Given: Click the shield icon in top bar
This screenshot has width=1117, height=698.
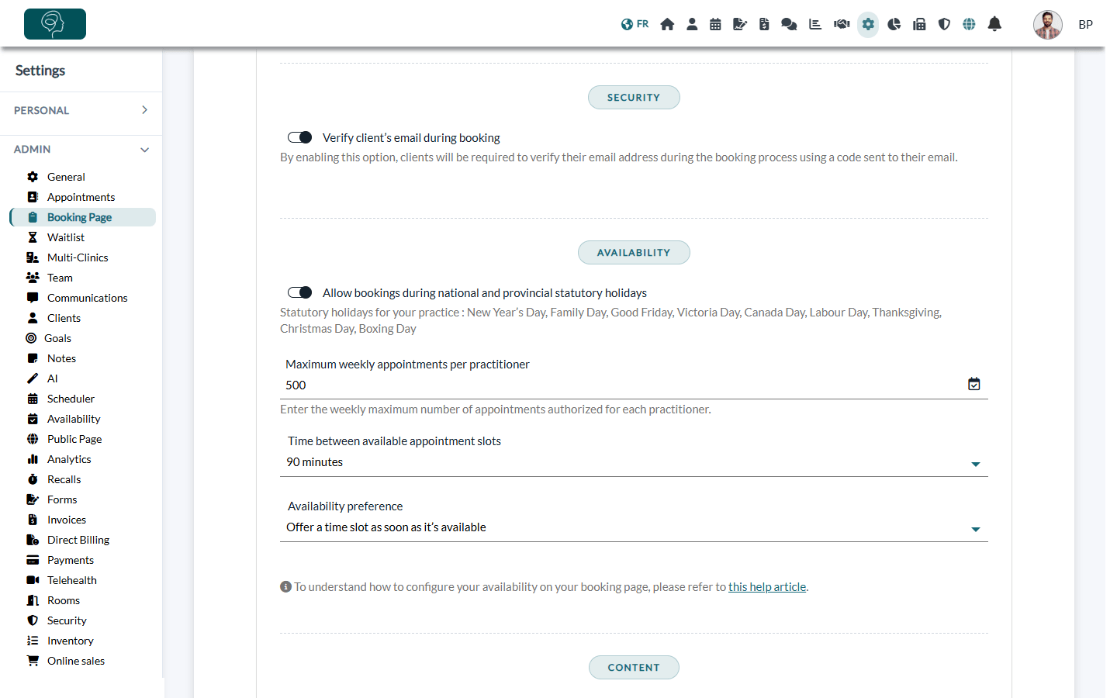Looking at the screenshot, I should (944, 24).
